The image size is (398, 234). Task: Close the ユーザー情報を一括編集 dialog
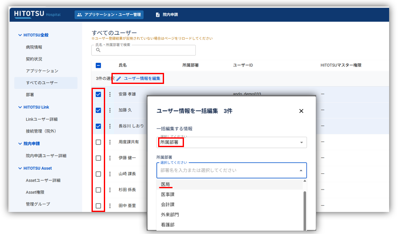click(301, 111)
